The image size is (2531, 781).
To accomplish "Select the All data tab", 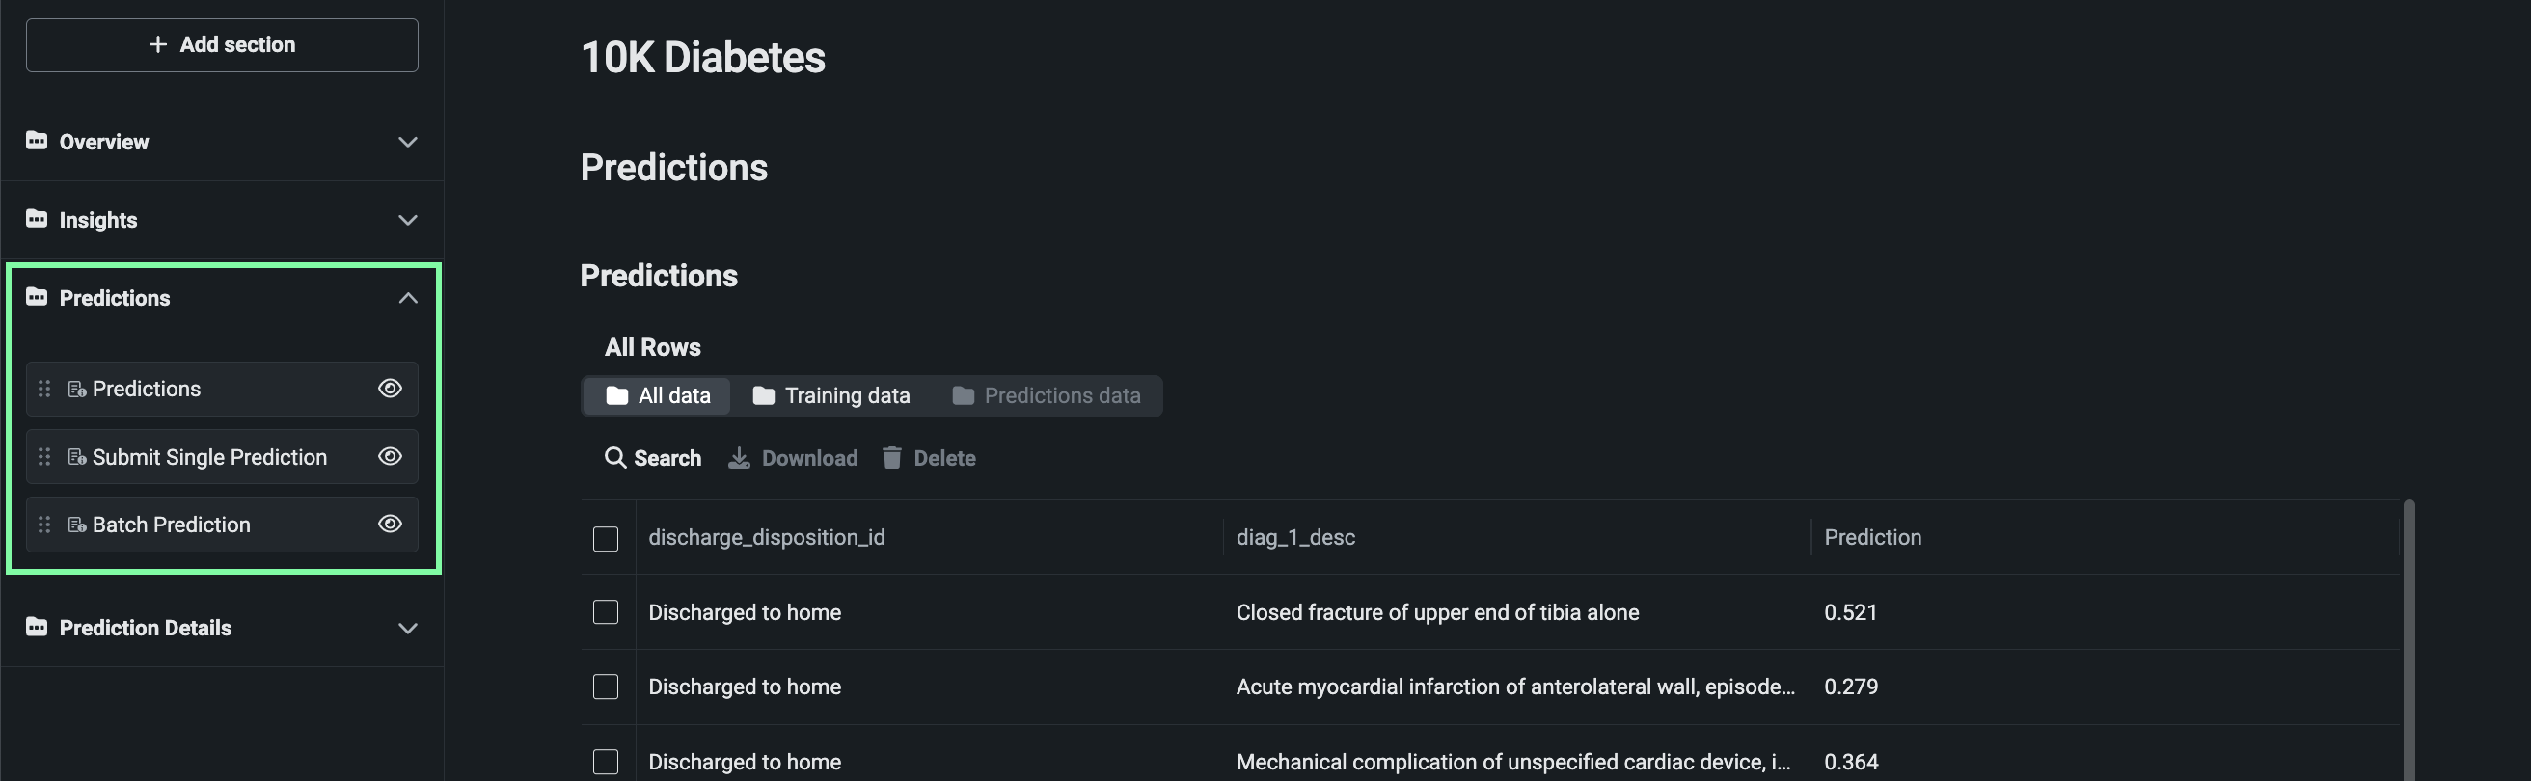I will tap(657, 396).
